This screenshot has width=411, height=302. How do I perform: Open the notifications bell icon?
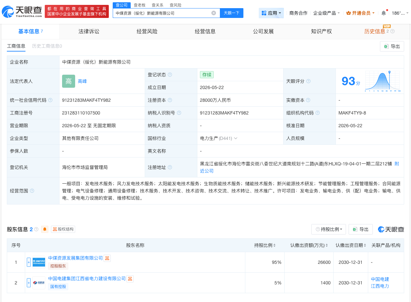point(384,13)
